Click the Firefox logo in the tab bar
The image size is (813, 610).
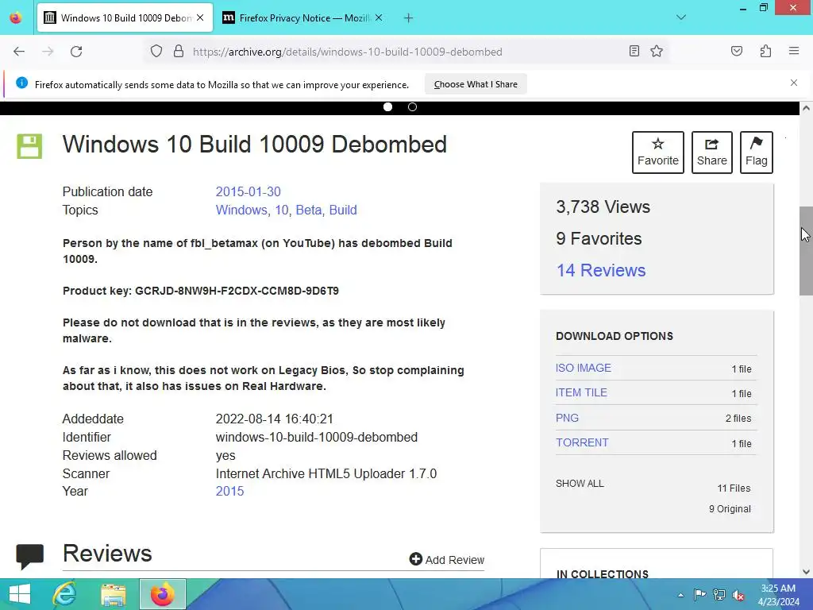[16, 18]
